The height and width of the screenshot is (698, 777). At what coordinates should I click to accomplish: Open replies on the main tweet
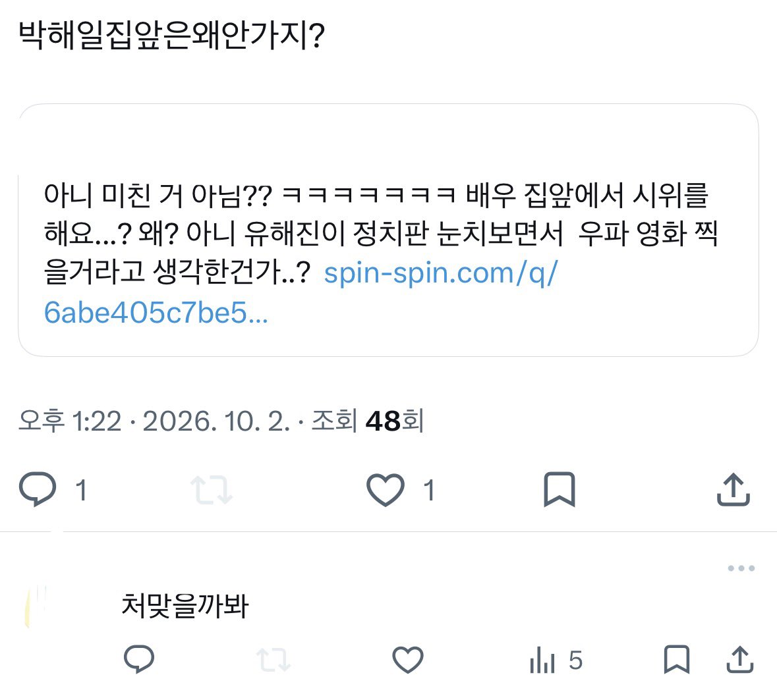[x=38, y=490]
